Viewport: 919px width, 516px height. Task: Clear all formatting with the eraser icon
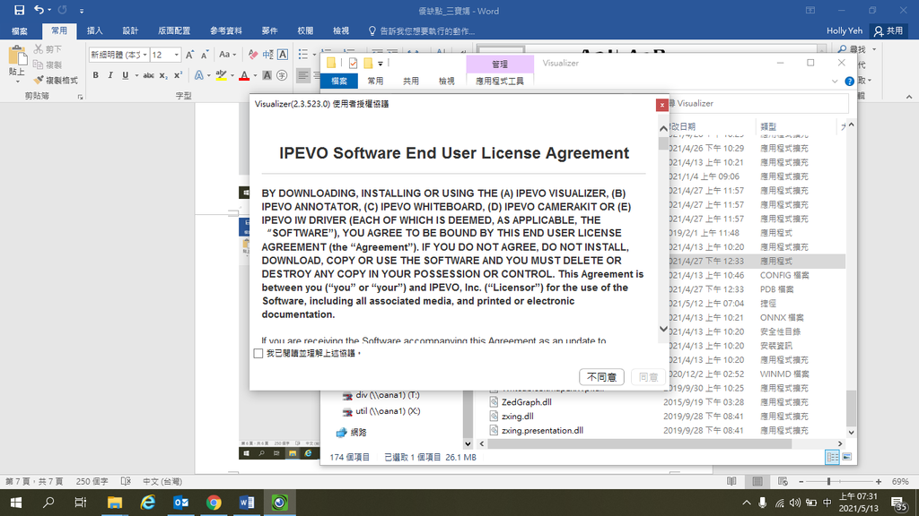point(252,55)
